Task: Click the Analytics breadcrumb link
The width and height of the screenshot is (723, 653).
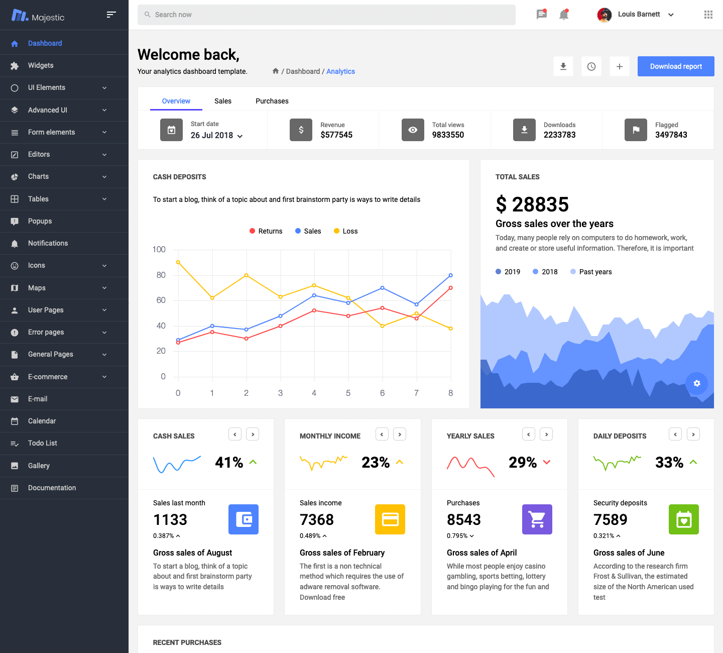Action: click(x=340, y=71)
